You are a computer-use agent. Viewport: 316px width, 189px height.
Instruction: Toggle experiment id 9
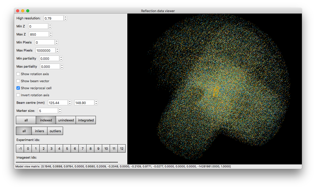point(98,149)
